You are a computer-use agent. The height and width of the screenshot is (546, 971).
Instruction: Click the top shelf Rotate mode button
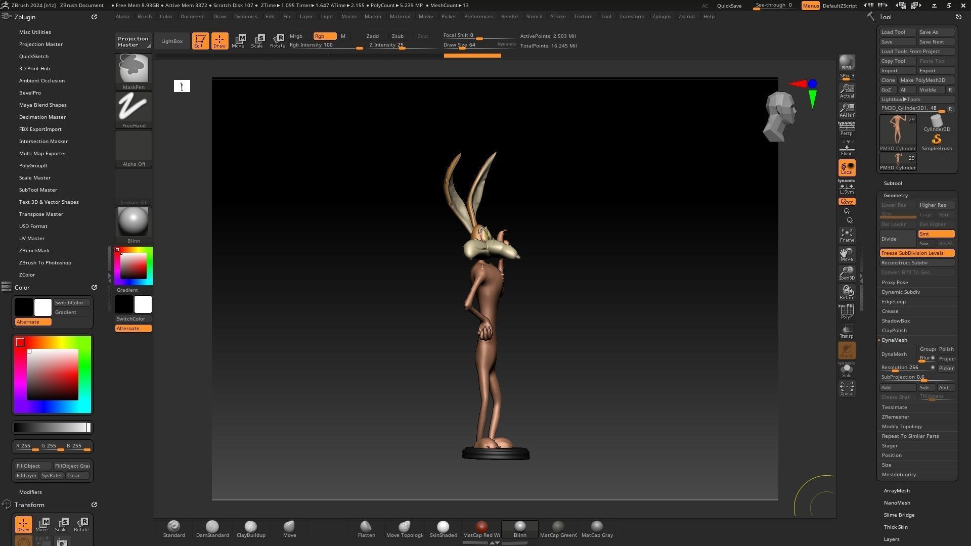(277, 41)
